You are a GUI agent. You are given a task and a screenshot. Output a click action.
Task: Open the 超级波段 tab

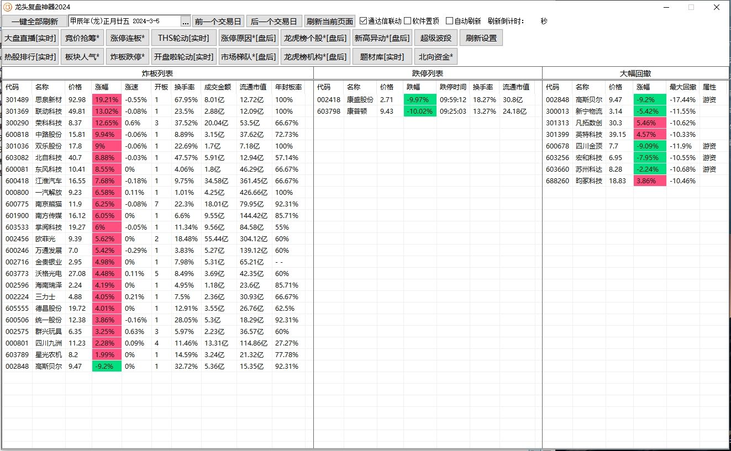click(436, 38)
